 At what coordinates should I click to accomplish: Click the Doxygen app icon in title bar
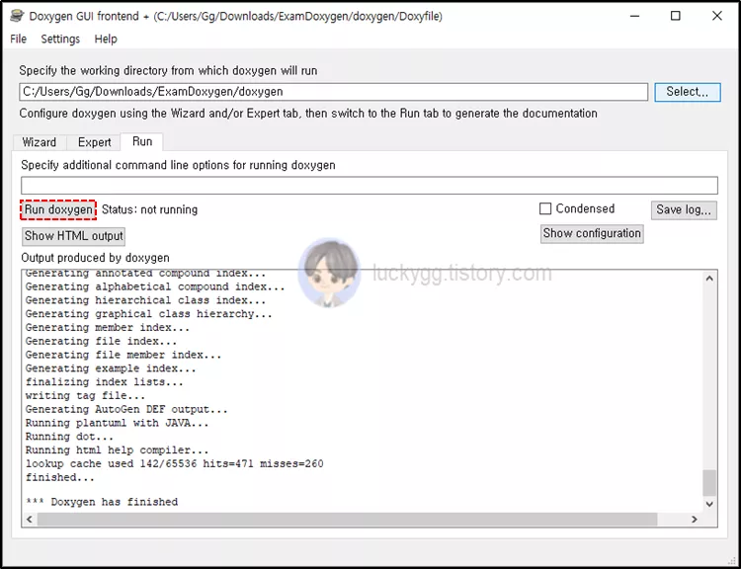[x=17, y=16]
